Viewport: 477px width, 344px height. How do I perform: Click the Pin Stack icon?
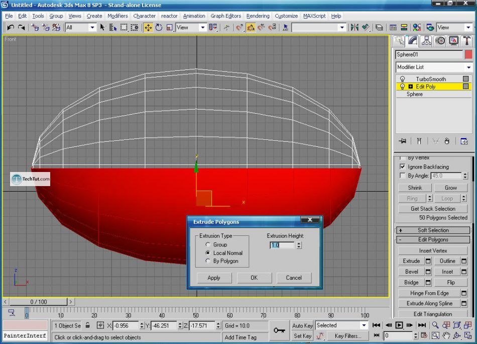[403, 141]
